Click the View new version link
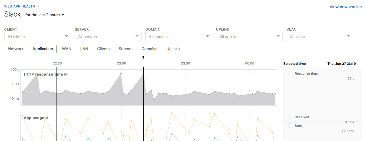 [345, 7]
